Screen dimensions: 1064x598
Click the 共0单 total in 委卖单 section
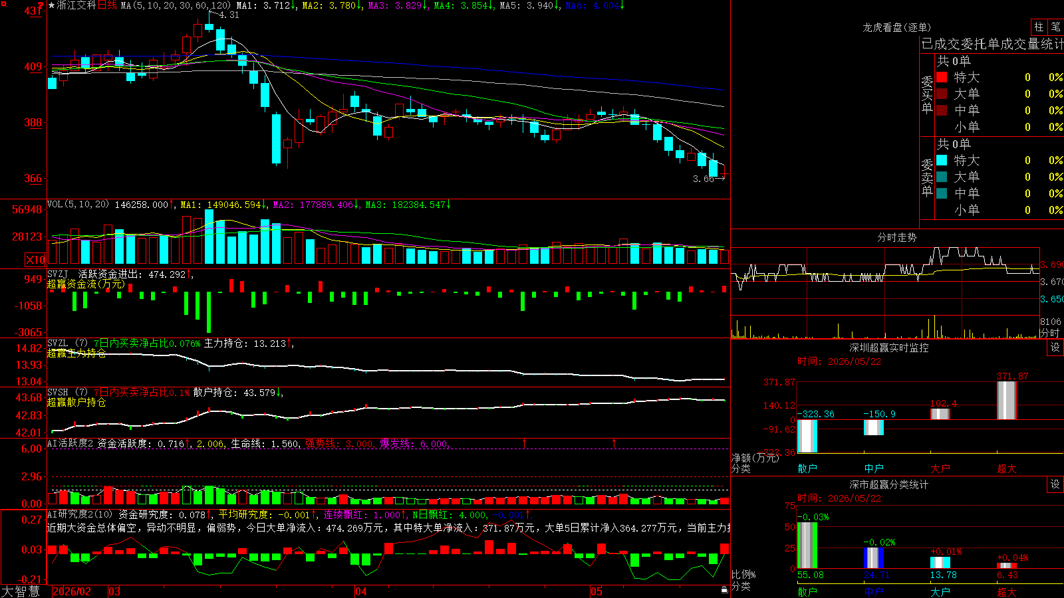pyautogui.click(x=954, y=144)
